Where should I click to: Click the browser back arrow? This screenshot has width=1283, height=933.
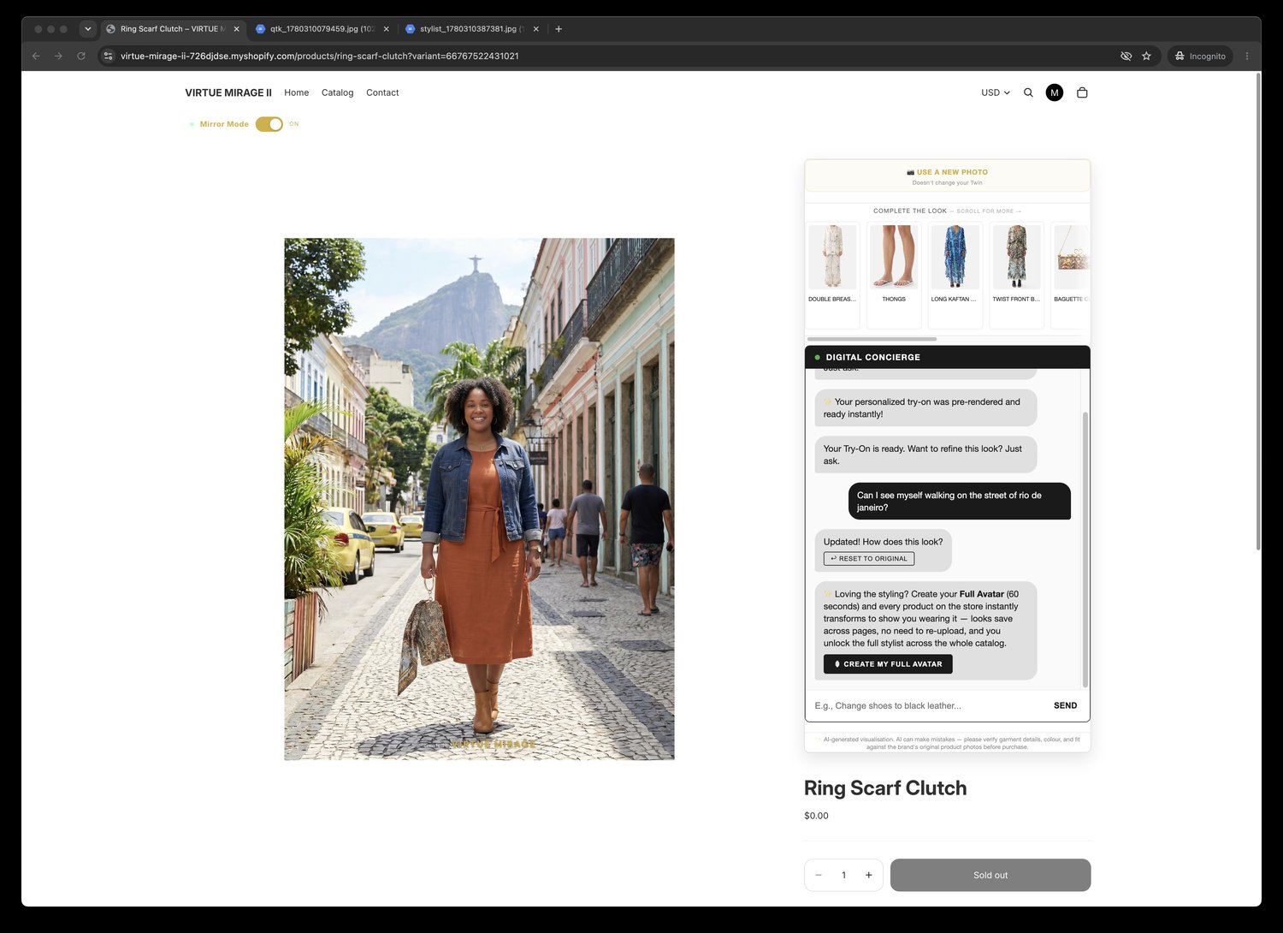click(x=36, y=56)
